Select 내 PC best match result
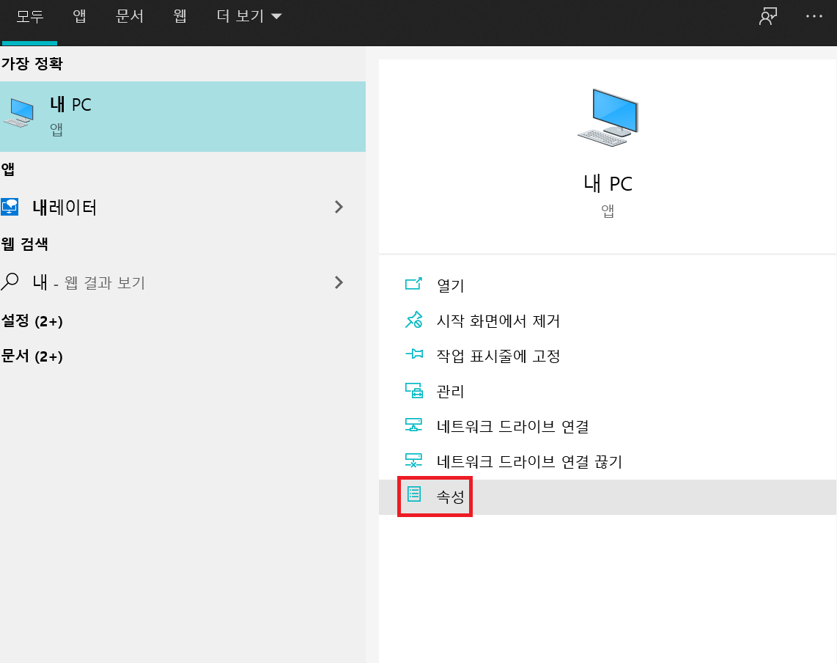Viewport: 837px width, 663px height. click(182, 117)
